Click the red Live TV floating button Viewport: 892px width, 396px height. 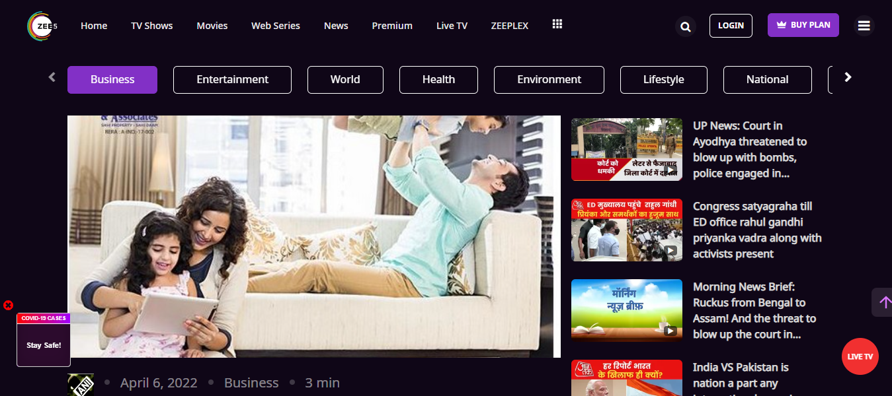[x=860, y=356]
